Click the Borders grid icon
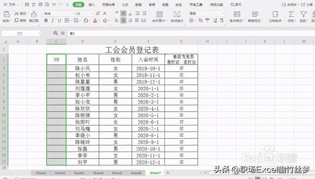This screenshot has height=179, width=315. (67, 20)
